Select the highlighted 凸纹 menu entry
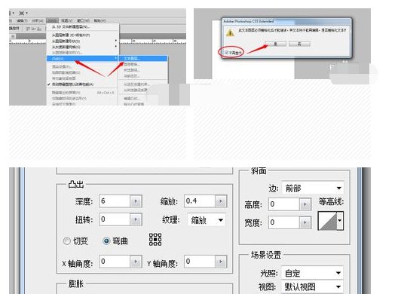This screenshot has height=294, width=404. [82, 59]
